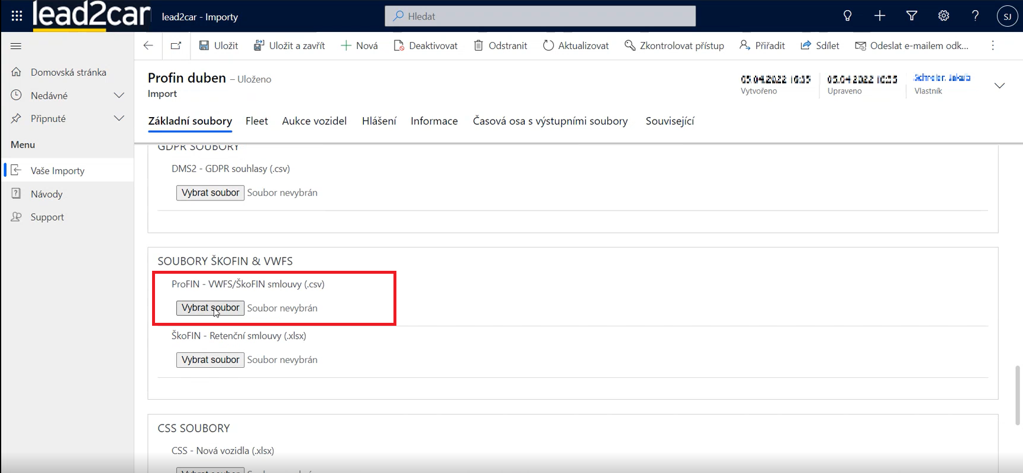The width and height of the screenshot is (1023, 473).
Task: Open the settings gear icon
Action: tap(943, 16)
